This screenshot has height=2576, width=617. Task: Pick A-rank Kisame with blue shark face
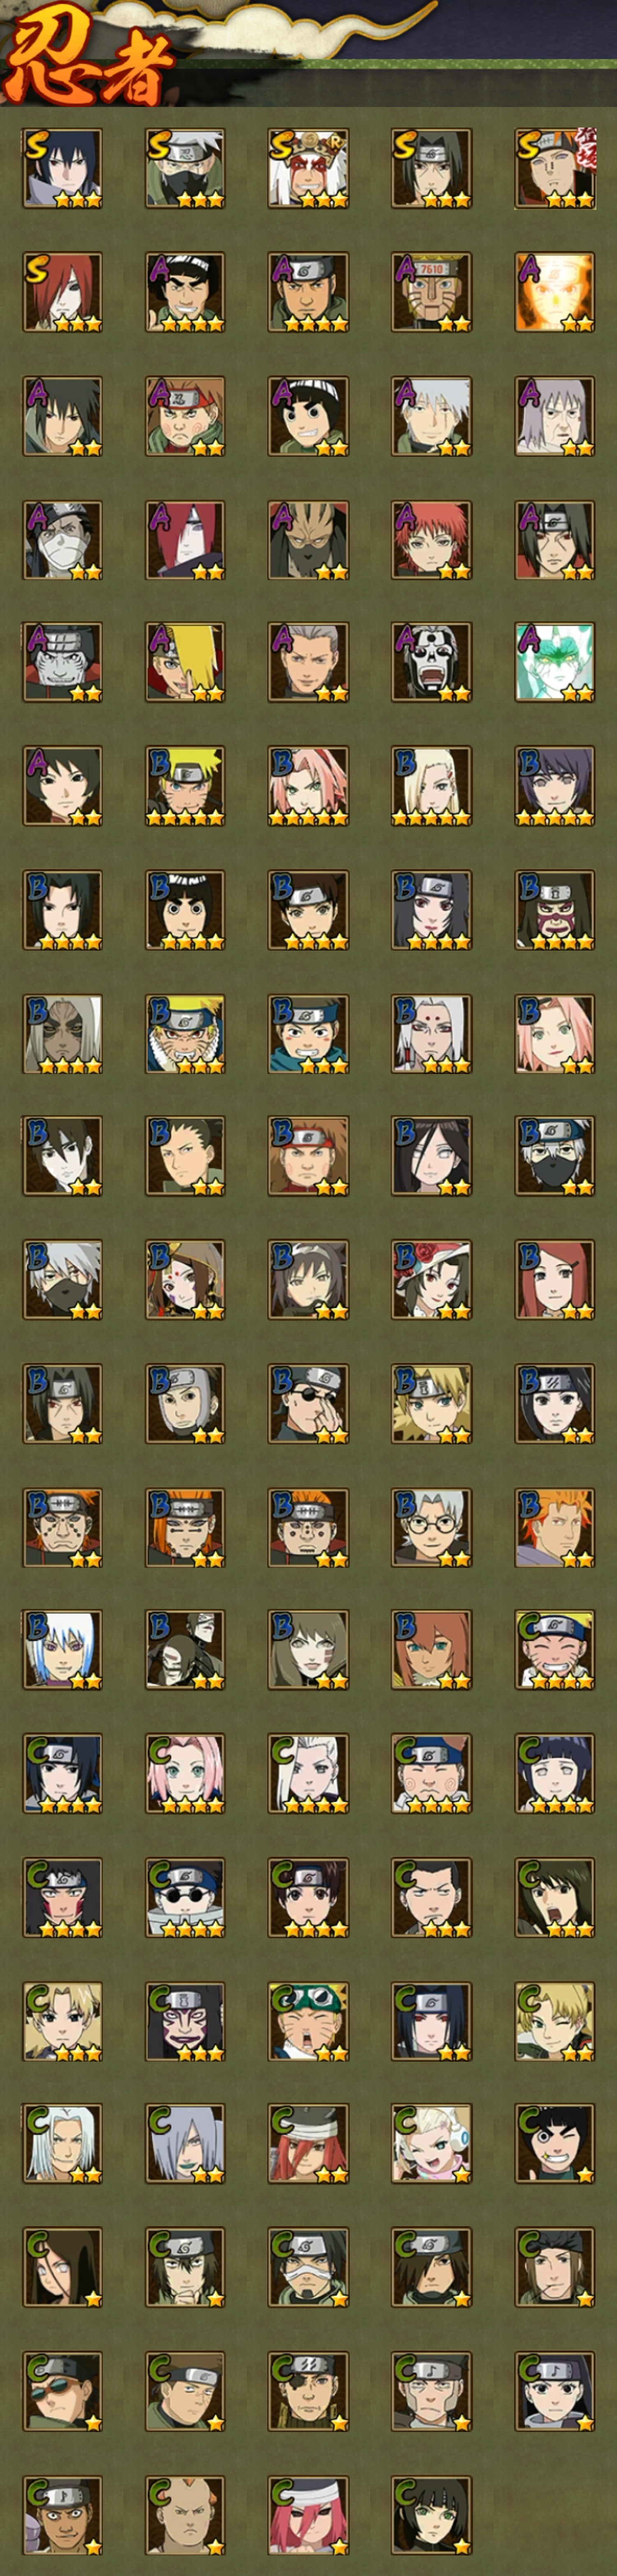62,662
